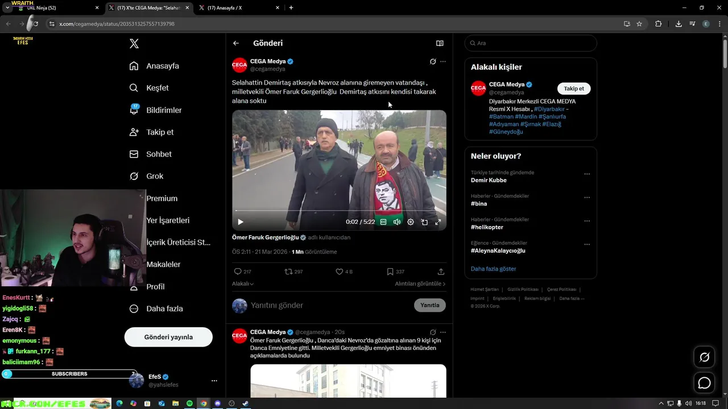Open reader view icon in post header
This screenshot has width=728, height=409.
click(440, 43)
